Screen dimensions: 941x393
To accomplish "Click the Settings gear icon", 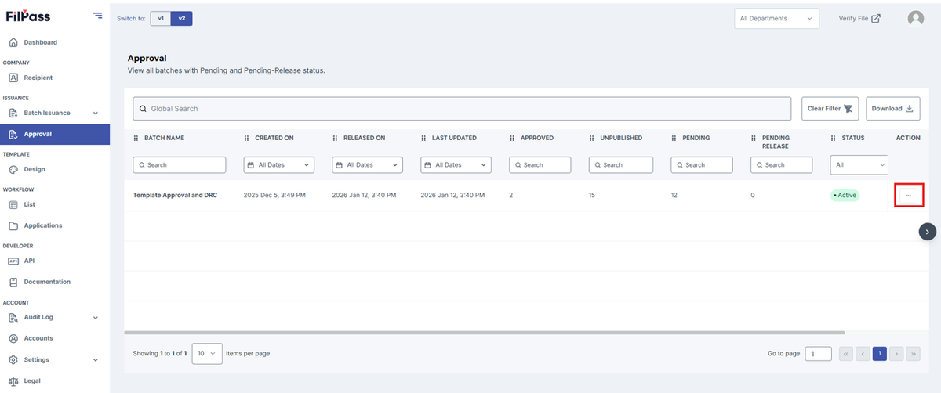I will coord(13,359).
